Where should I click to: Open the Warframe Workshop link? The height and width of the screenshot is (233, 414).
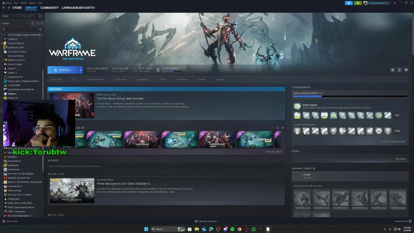tap(182, 79)
